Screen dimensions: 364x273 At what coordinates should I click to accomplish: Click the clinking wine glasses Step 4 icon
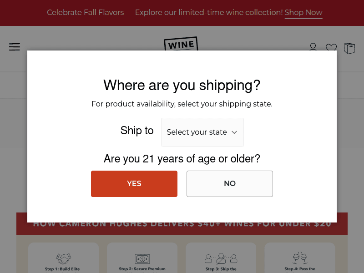(300, 258)
